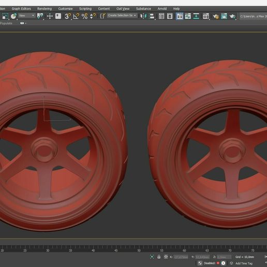
Task: Open the Arnold menu
Action: coord(162,9)
